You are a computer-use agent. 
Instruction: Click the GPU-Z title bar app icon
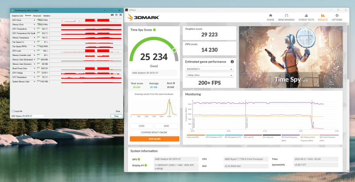pyautogui.click(x=13, y=10)
